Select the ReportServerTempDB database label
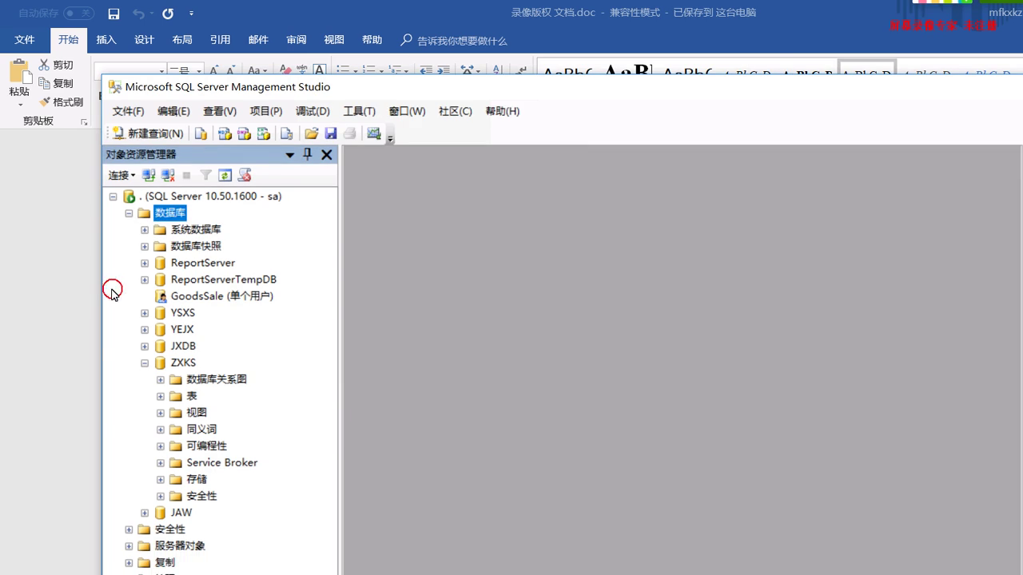 [223, 280]
